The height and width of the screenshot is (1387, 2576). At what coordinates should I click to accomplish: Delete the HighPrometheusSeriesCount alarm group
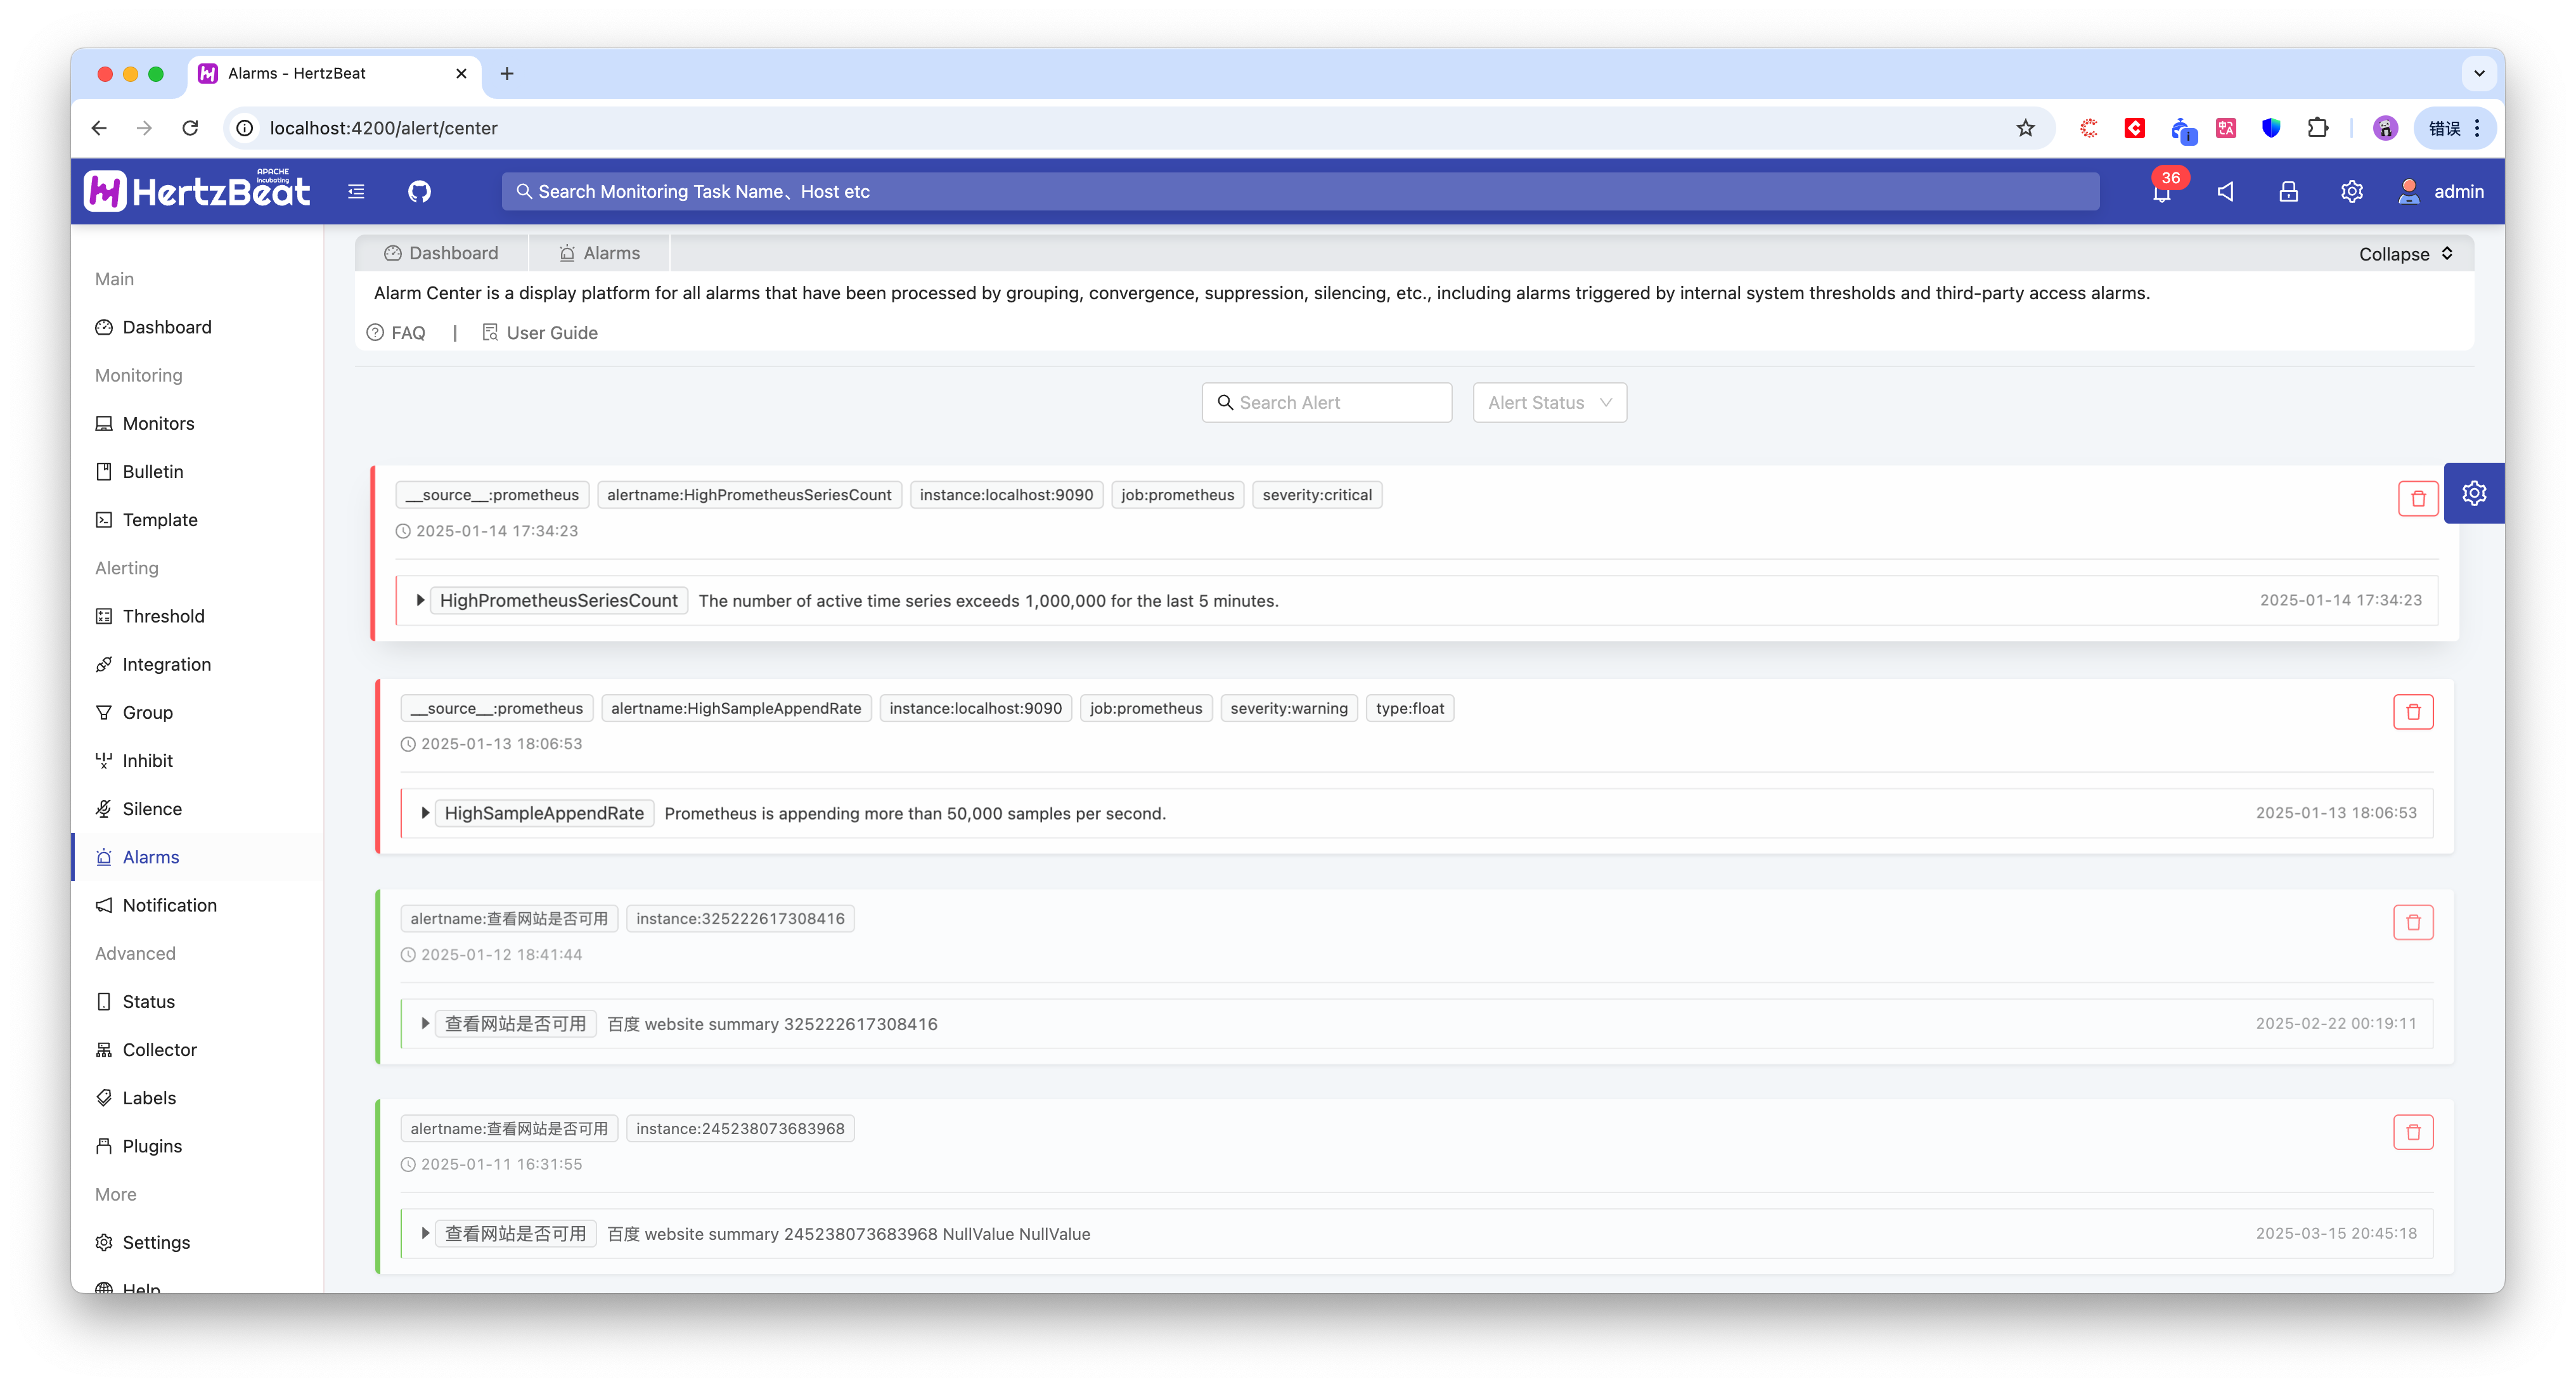pos(2417,498)
